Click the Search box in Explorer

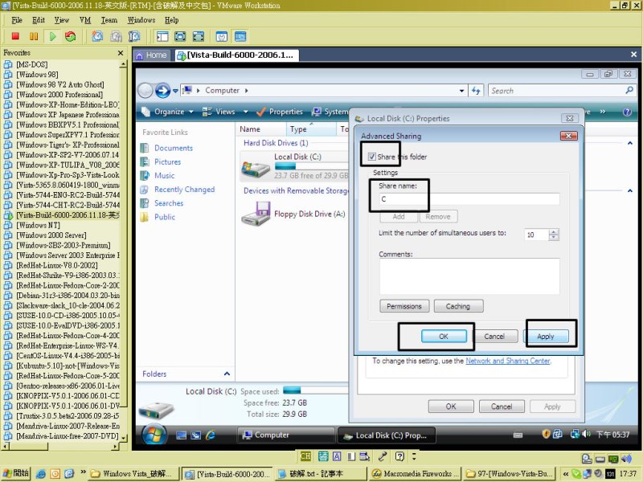point(556,91)
